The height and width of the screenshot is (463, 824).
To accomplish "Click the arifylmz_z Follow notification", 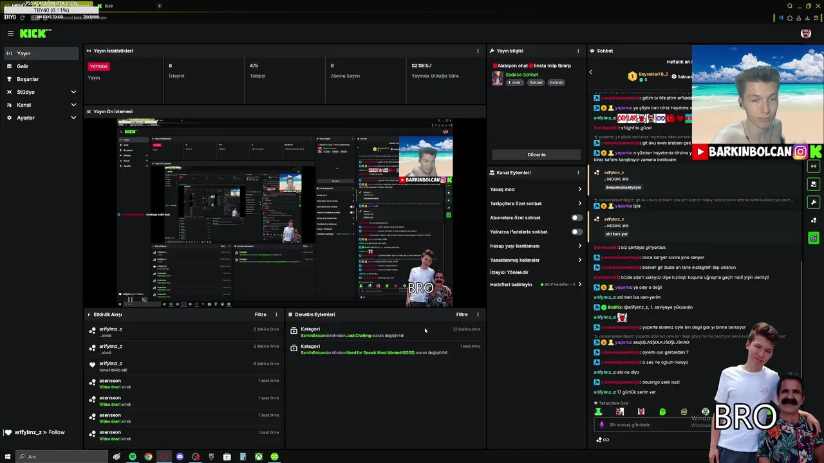I will click(35, 433).
